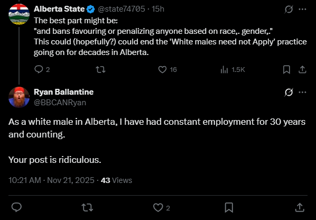Viewport: 316px width, 220px height.
Task: Open more options on Alberta State's post
Action: tap(302, 10)
